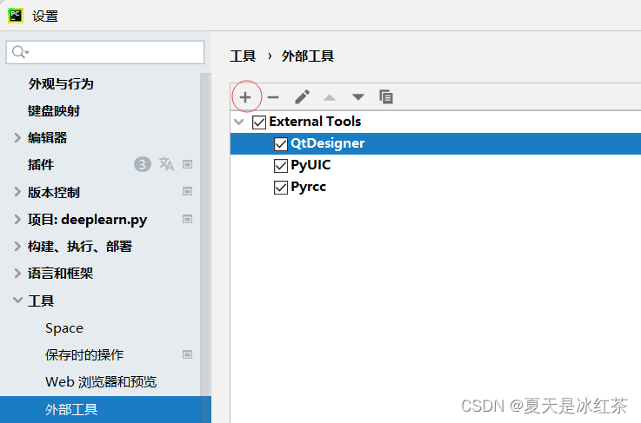Remove selected tool with minus icon
This screenshot has height=423, width=641.
273,97
